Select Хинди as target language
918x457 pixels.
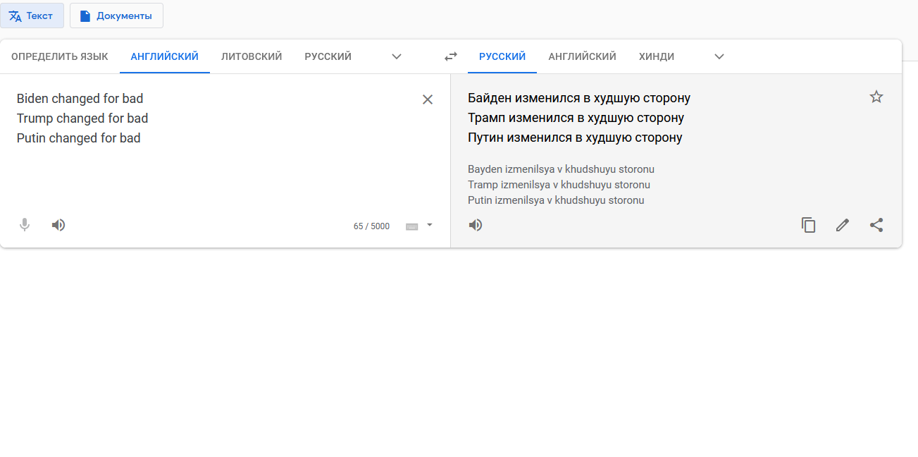point(657,56)
